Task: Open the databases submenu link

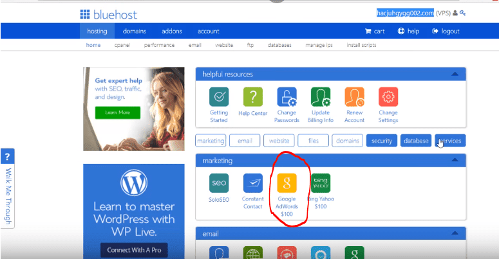Action: (x=279, y=45)
